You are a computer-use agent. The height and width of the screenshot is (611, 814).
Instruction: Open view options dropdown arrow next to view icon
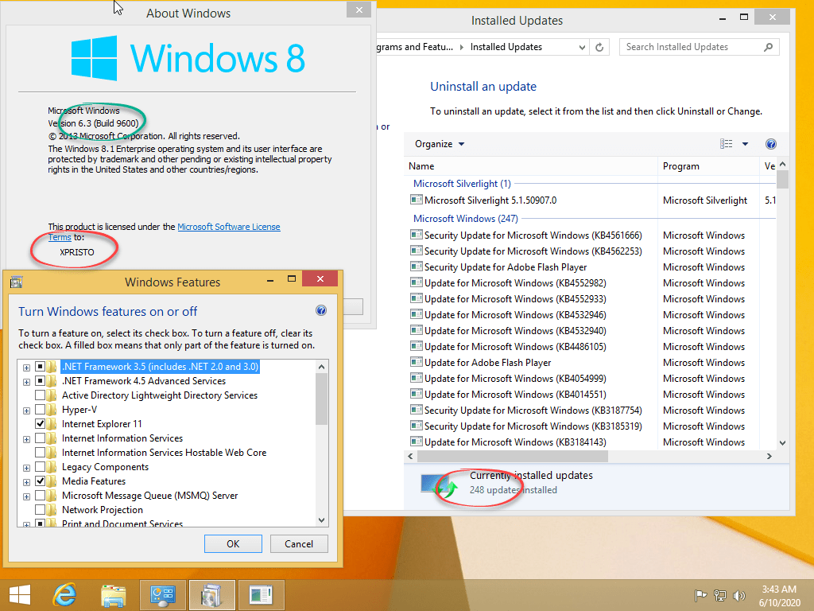(x=745, y=144)
